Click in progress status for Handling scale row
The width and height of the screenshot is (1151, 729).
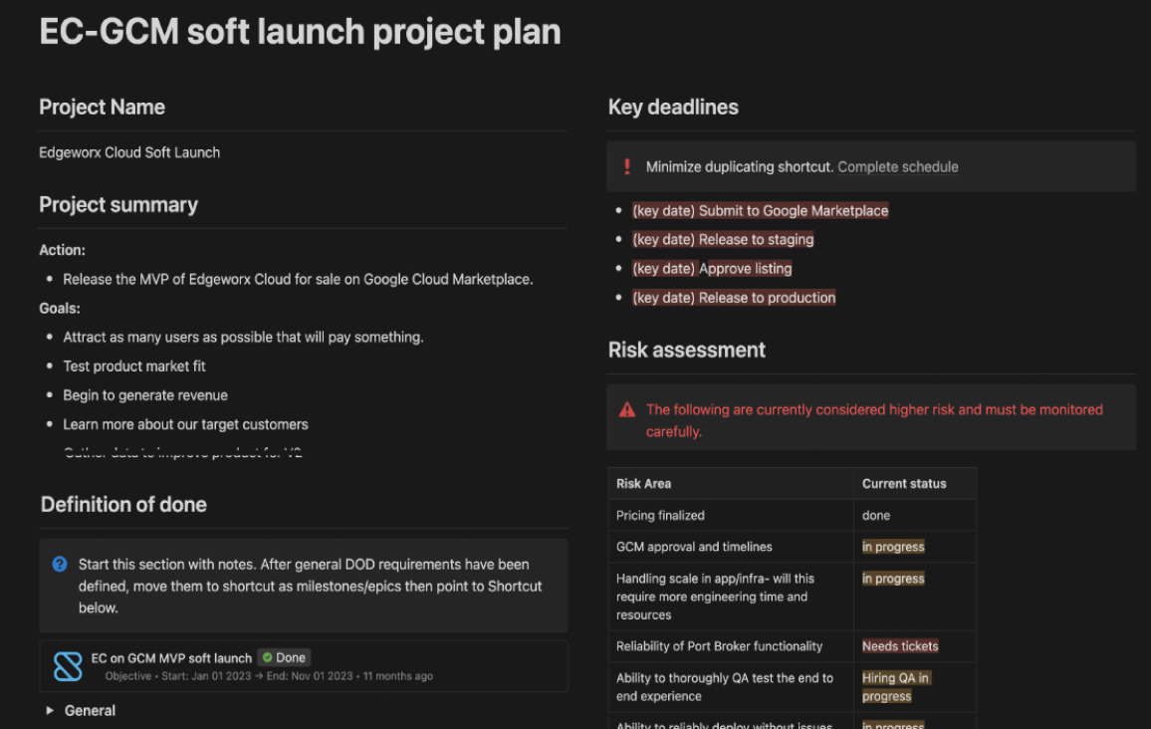pos(893,579)
